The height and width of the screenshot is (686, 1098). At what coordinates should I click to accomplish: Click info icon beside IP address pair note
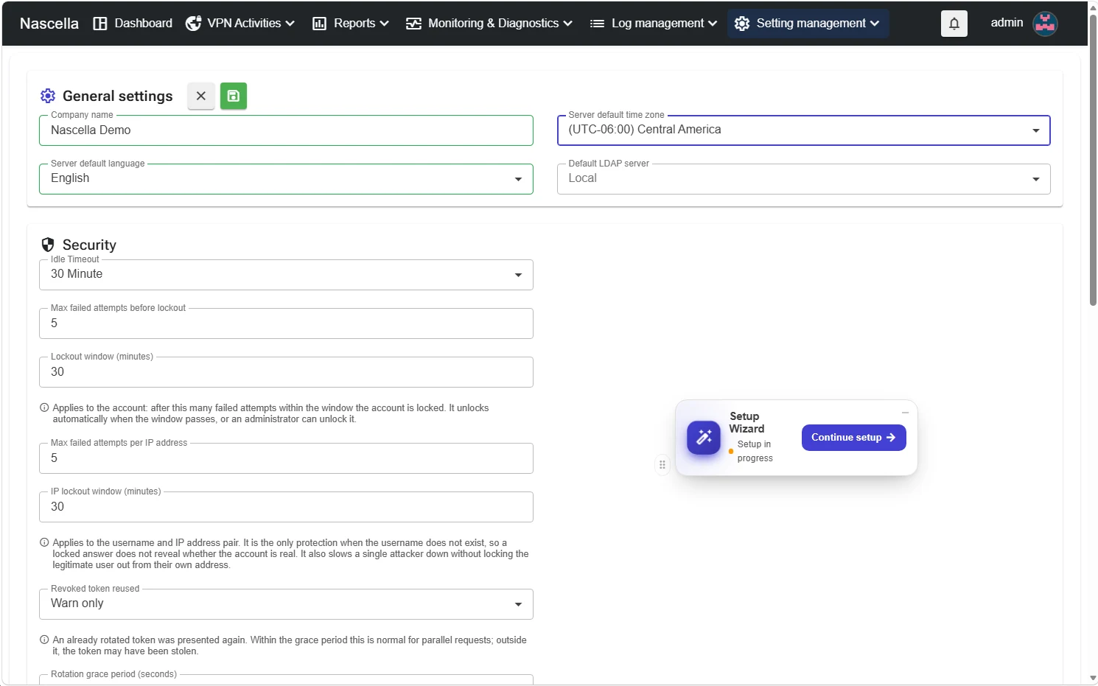click(44, 542)
